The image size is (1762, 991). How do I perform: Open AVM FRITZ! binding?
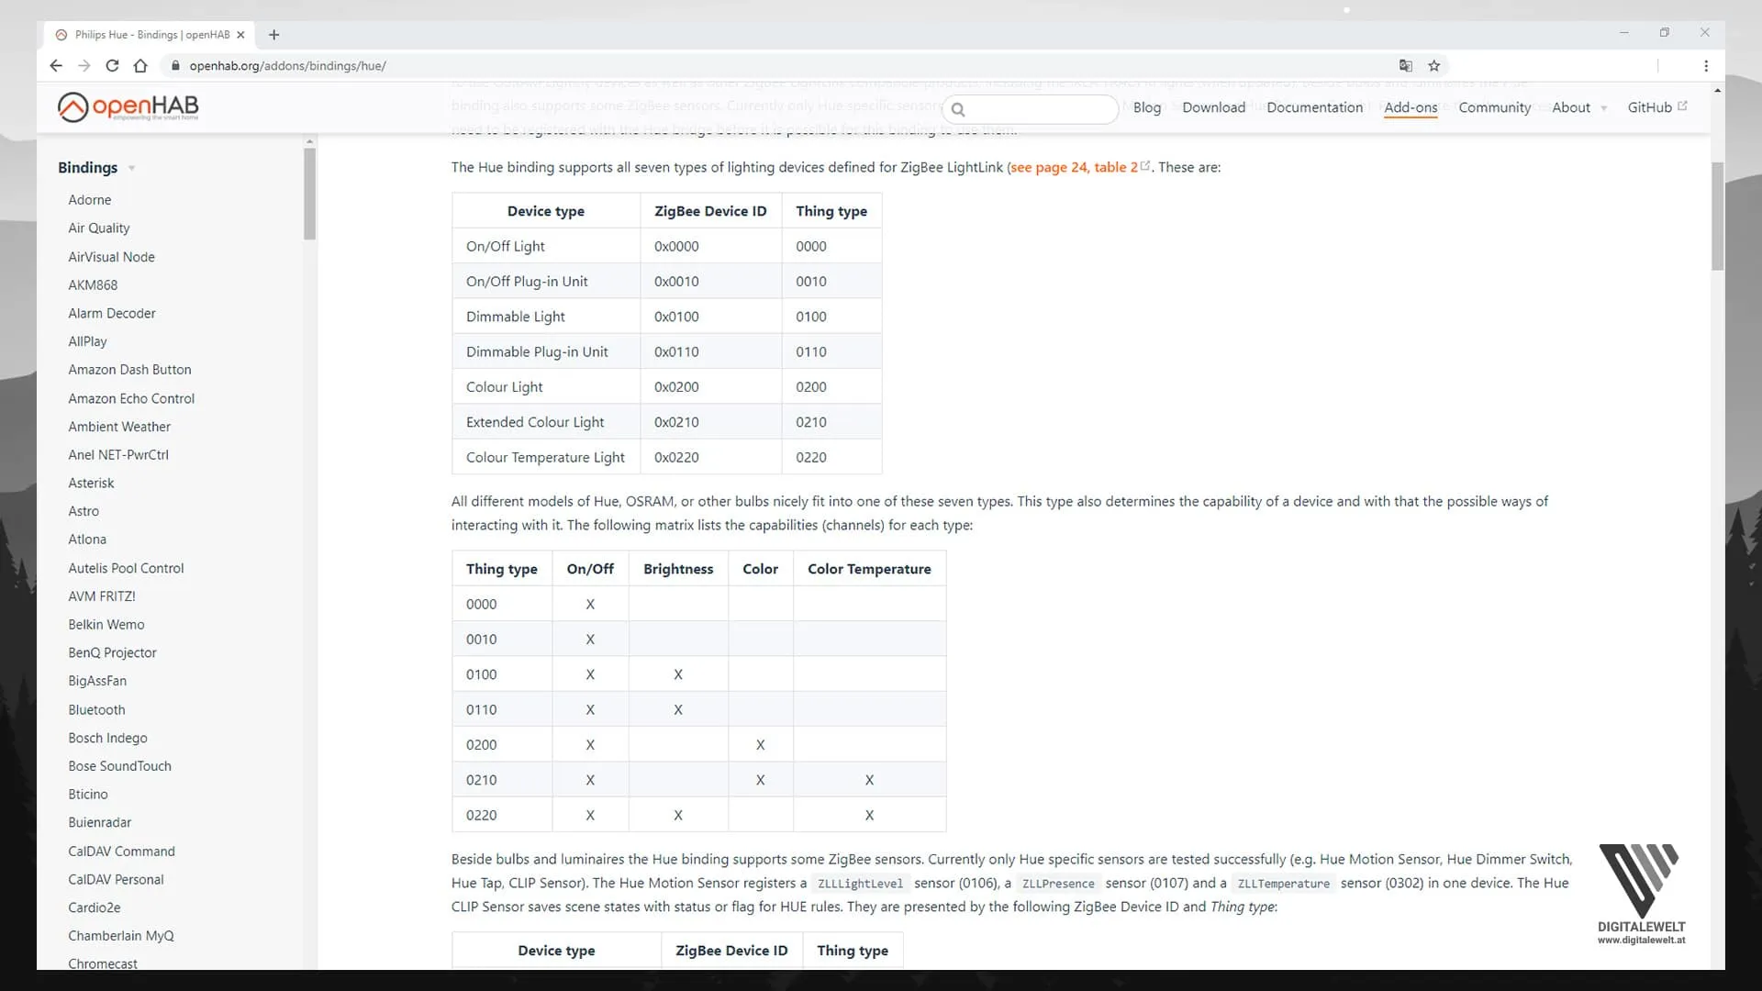coord(102,596)
